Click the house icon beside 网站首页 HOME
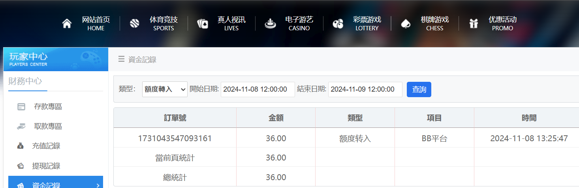 pyautogui.click(x=67, y=24)
